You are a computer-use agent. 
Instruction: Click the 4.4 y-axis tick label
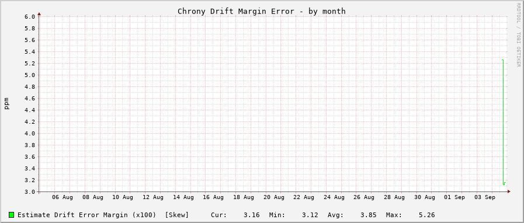[30, 110]
